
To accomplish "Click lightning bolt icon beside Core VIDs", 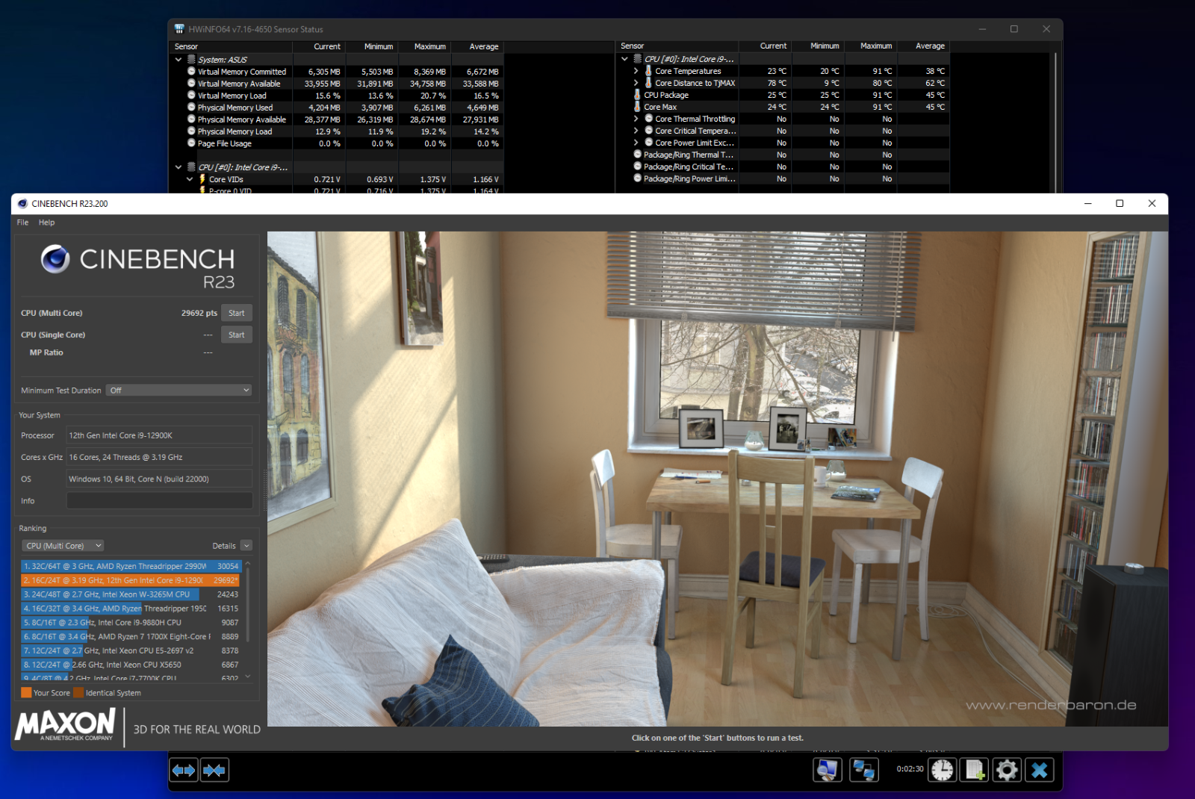I will (202, 179).
